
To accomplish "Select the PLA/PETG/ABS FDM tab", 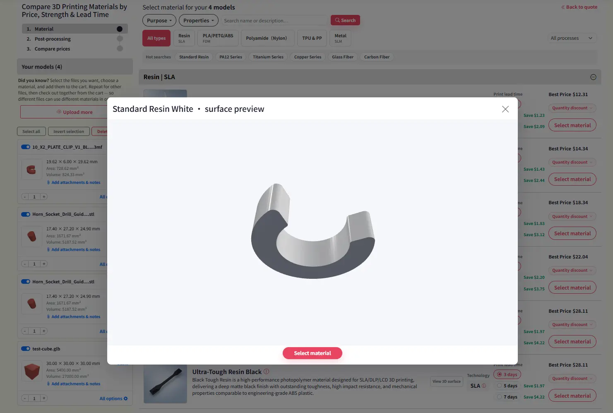I will click(x=218, y=38).
